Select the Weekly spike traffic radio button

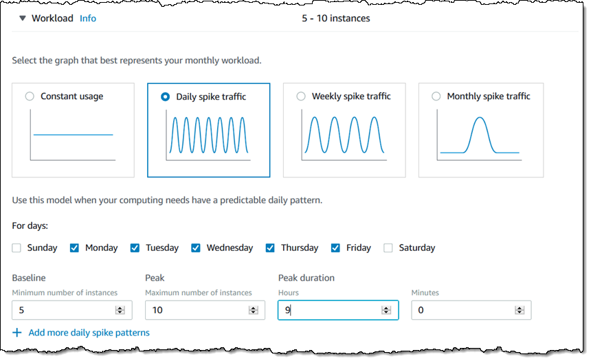pos(301,96)
